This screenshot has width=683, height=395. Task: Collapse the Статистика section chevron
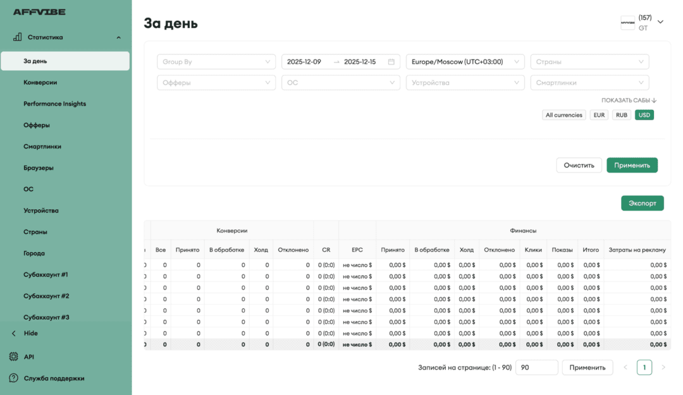pos(118,38)
